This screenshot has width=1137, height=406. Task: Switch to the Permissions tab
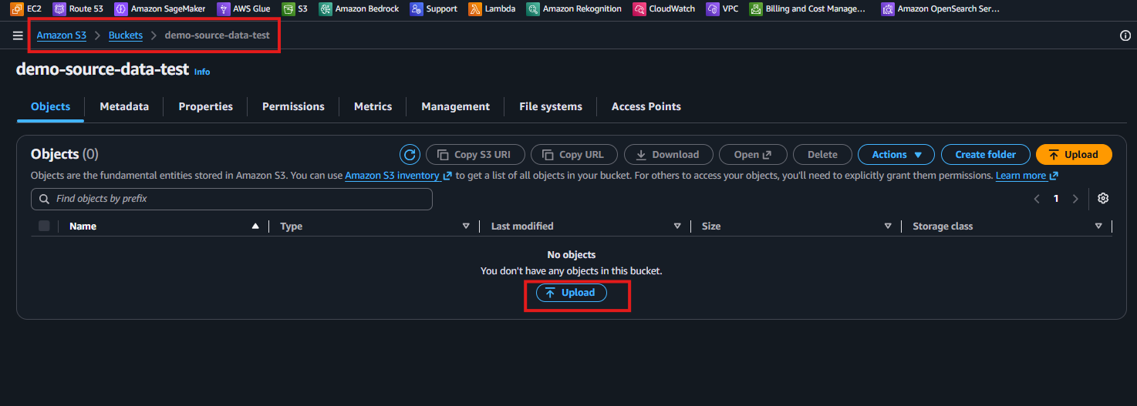click(x=293, y=107)
